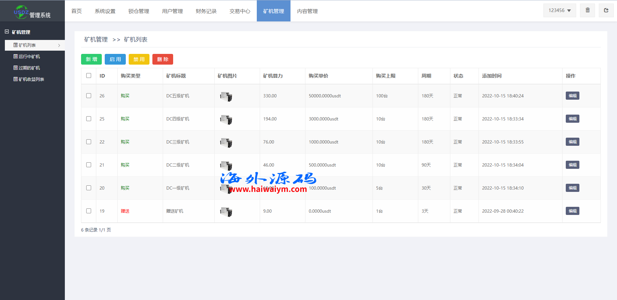Screen dimensions: 617x300
Task: Click the green 新增 button
Action: [91, 59]
